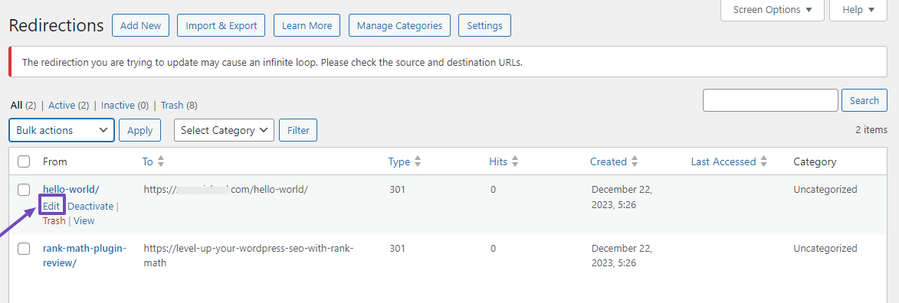Sort by the Last Accessed arrows
The image size is (899, 303).
[x=763, y=162]
